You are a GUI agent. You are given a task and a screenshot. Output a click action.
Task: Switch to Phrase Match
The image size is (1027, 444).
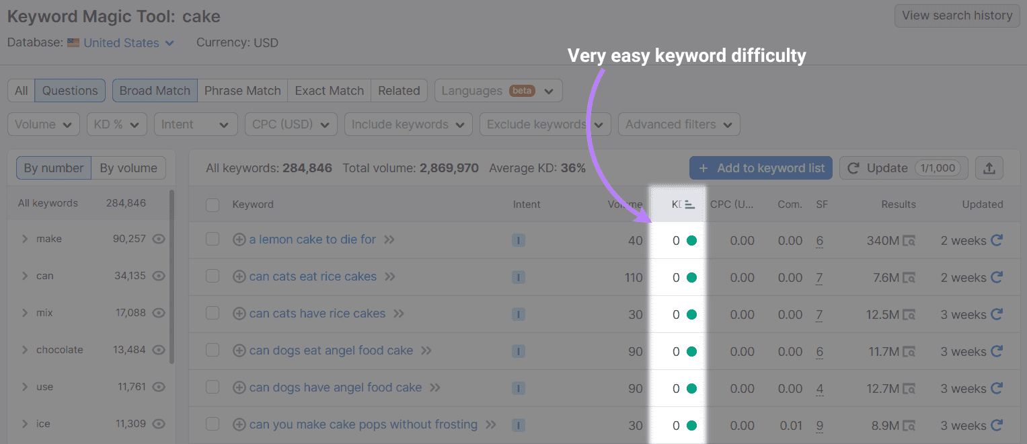pyautogui.click(x=243, y=91)
